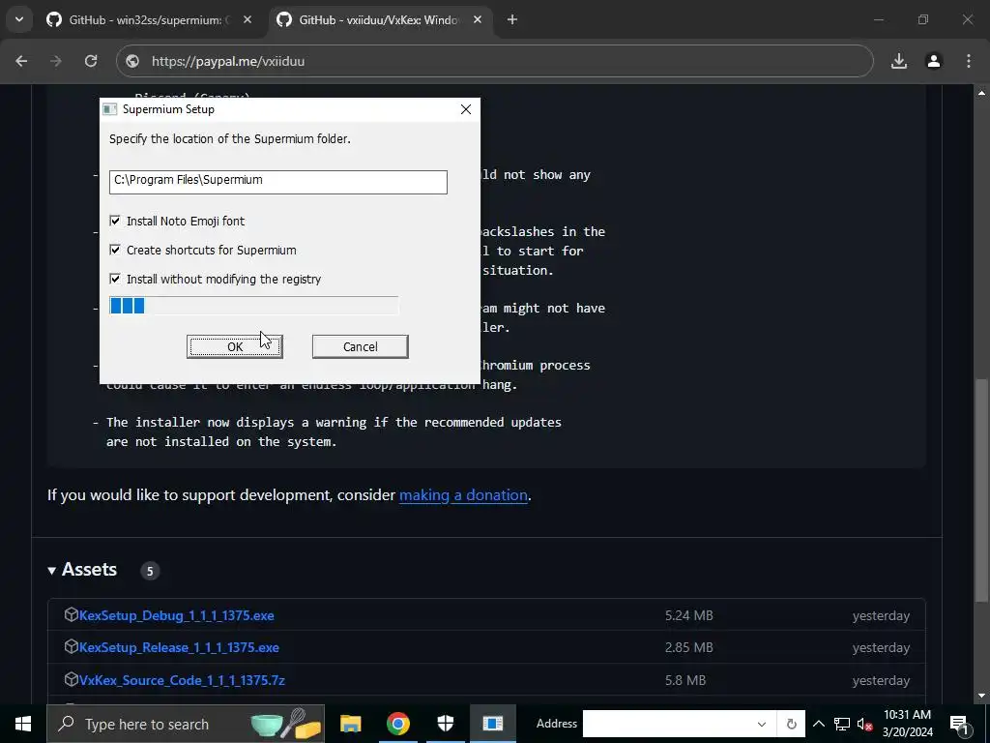
Task: Click the scrollbar down arrow
Action: pos(982,696)
